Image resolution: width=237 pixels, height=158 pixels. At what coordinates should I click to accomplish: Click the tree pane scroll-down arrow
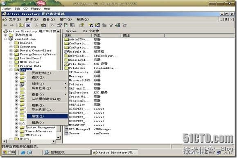[x=59, y=137]
